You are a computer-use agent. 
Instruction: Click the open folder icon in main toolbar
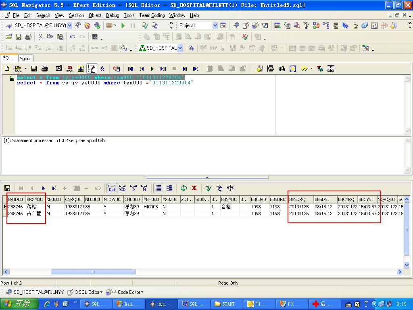pyautogui.click(x=8, y=37)
